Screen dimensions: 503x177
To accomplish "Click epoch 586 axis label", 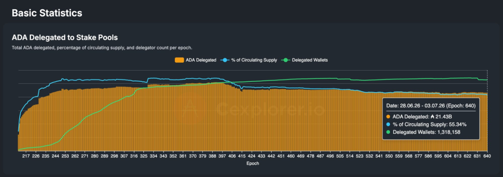I will coord(428,156).
